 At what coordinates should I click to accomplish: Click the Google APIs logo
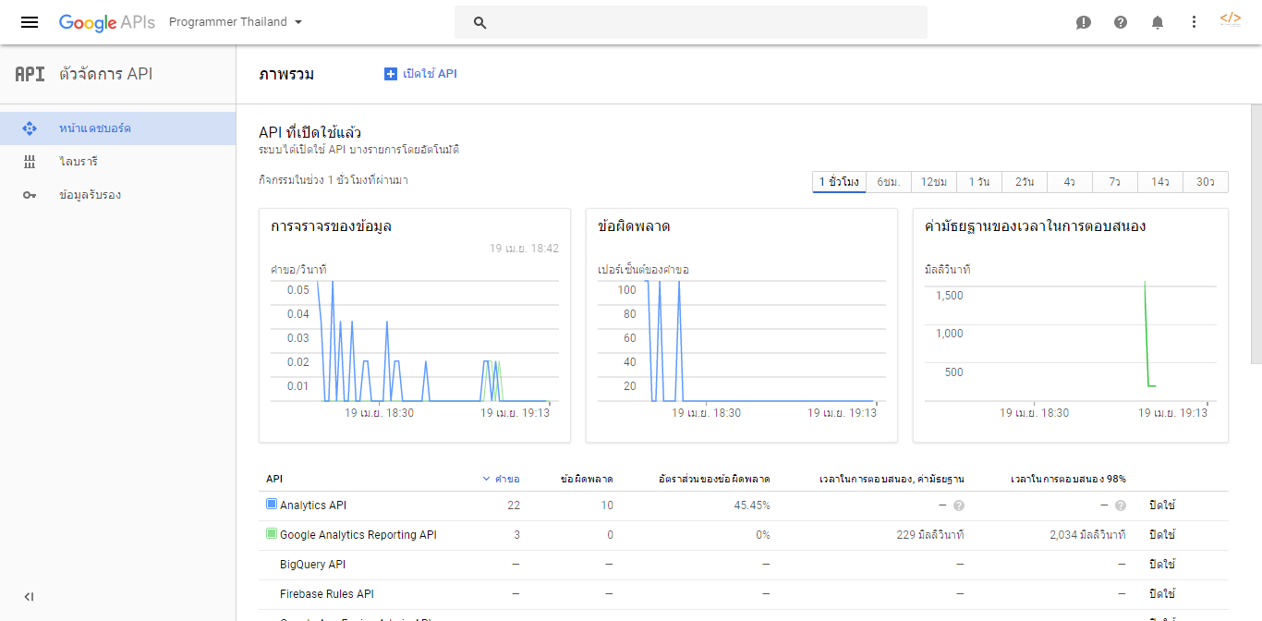106,22
